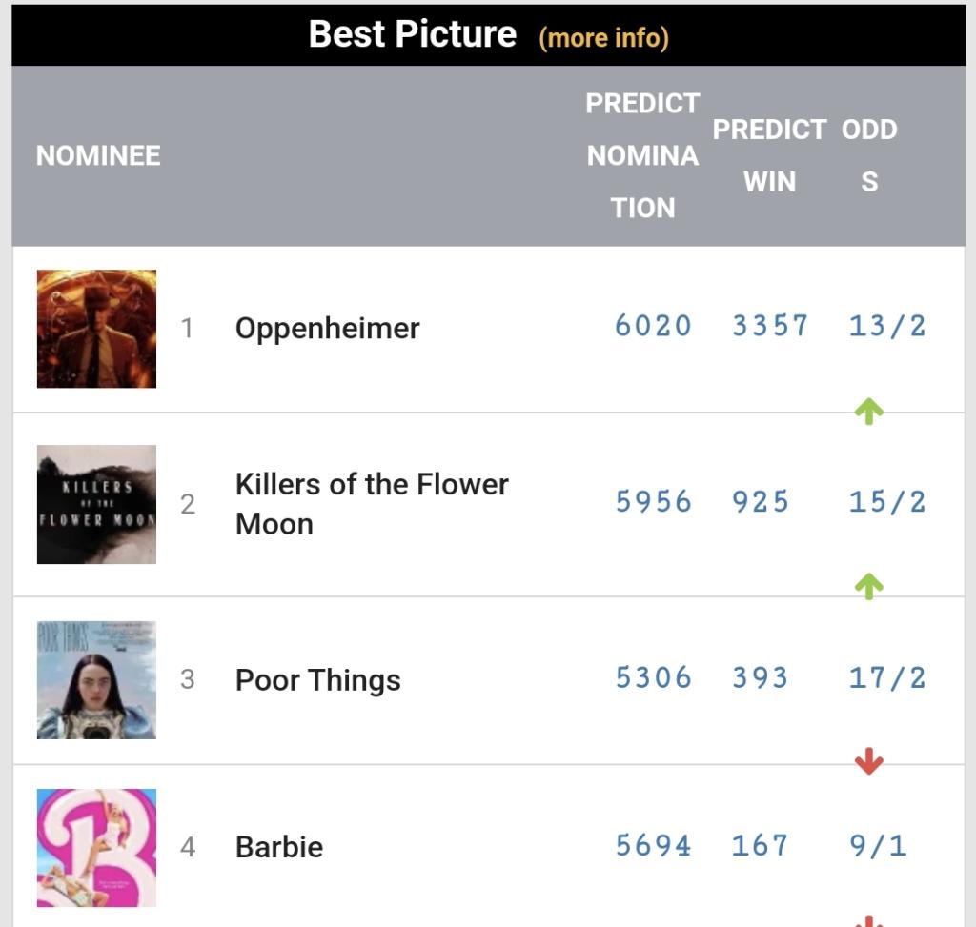Select the Poor Things nominee name
The image size is (976, 927).
click(x=317, y=679)
